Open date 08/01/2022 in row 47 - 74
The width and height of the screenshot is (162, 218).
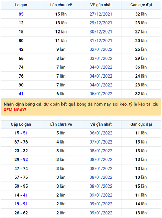click(101, 169)
